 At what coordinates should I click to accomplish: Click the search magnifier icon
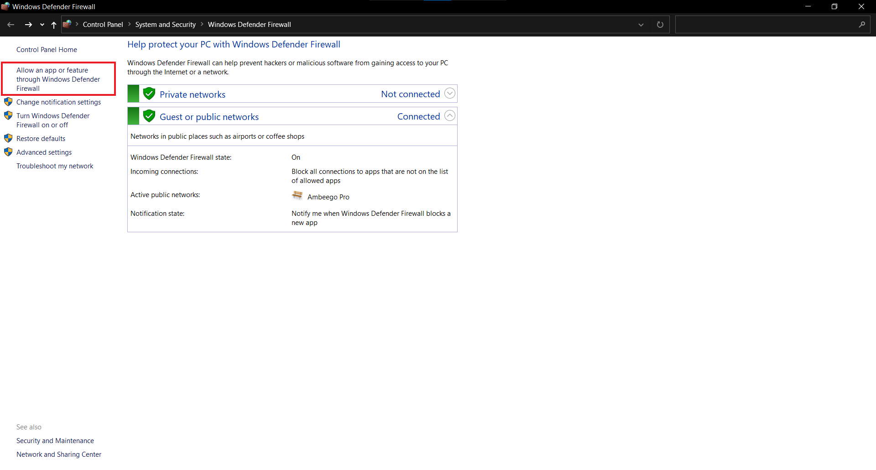(x=861, y=25)
